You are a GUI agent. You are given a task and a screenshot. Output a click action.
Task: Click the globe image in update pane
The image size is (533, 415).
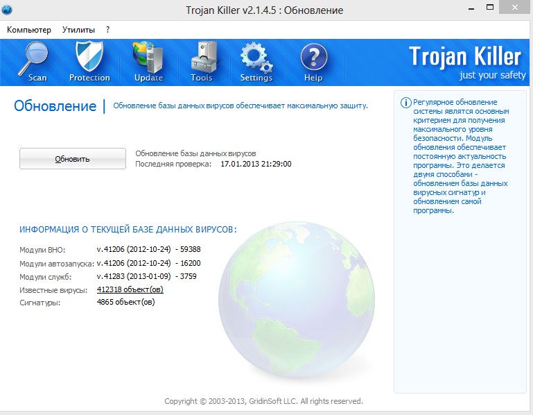point(297,300)
